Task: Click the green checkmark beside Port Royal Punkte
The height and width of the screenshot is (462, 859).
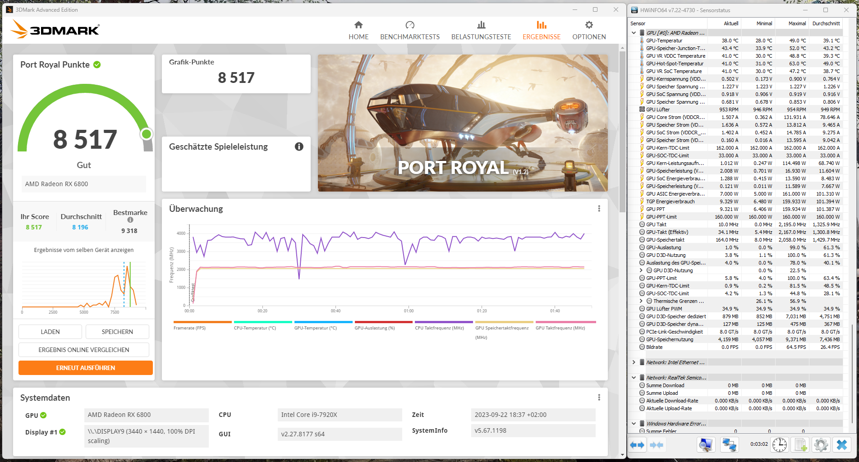Action: point(97,64)
